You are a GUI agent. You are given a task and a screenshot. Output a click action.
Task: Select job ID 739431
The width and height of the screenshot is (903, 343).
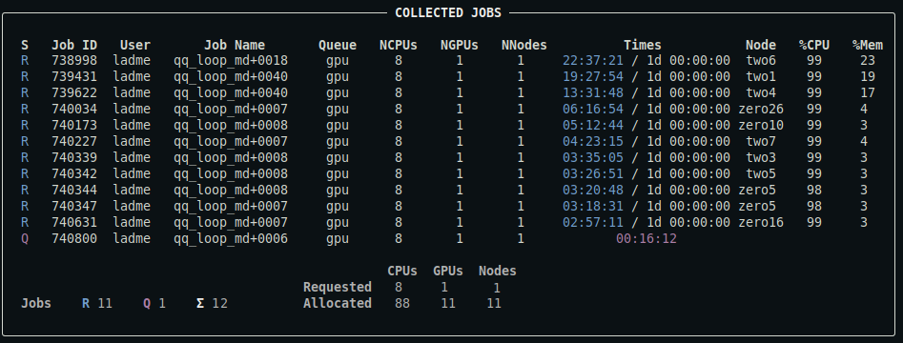pyautogui.click(x=74, y=76)
